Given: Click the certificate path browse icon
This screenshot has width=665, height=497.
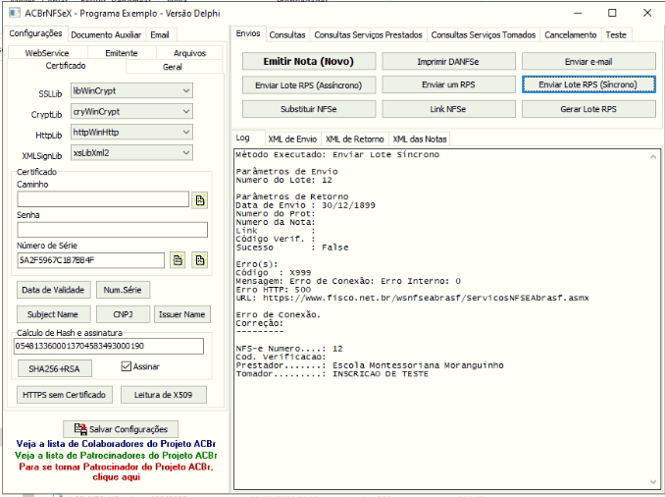Looking at the screenshot, I should click(x=199, y=199).
